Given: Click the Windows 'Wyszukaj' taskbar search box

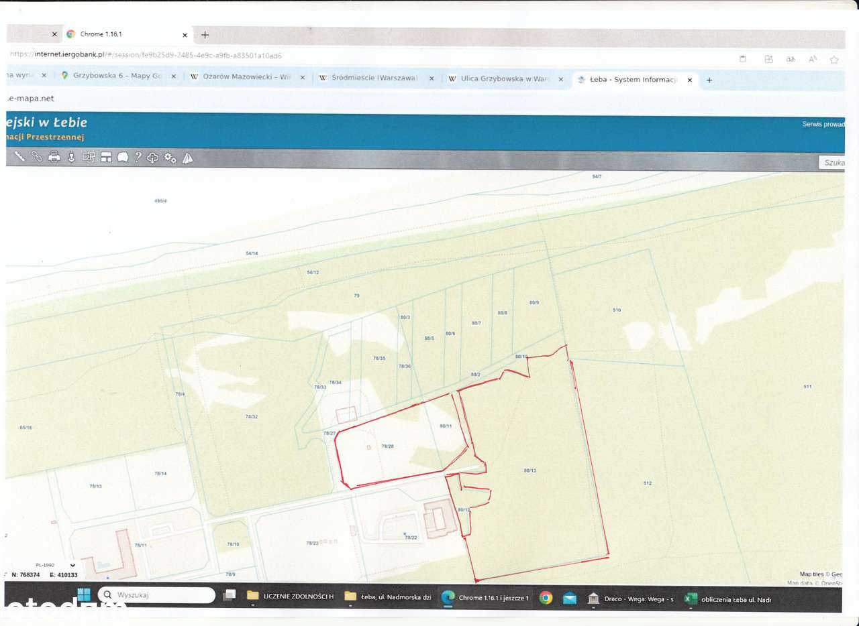Looking at the screenshot, I should click(157, 594).
